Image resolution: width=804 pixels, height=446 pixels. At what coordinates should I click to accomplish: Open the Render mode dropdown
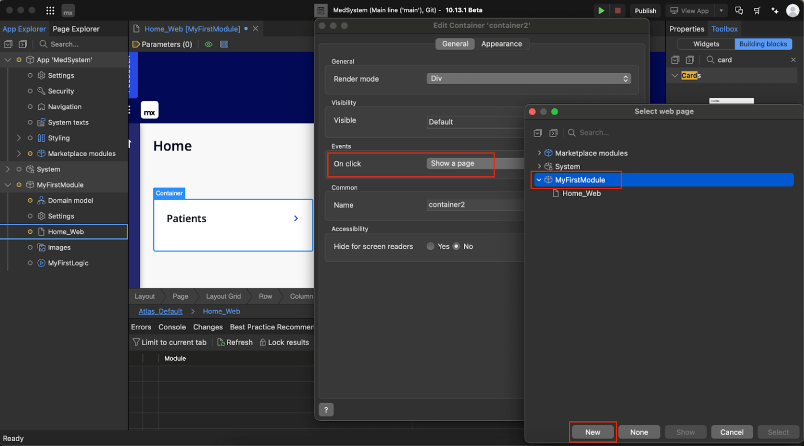(529, 79)
